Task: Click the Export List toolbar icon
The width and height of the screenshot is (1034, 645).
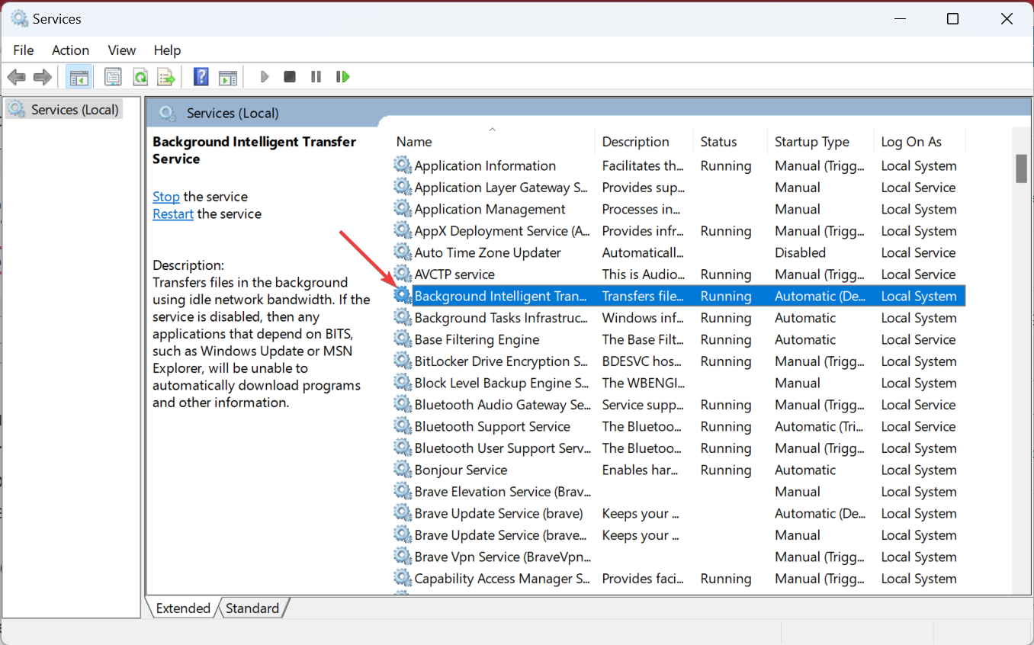Action: click(166, 77)
